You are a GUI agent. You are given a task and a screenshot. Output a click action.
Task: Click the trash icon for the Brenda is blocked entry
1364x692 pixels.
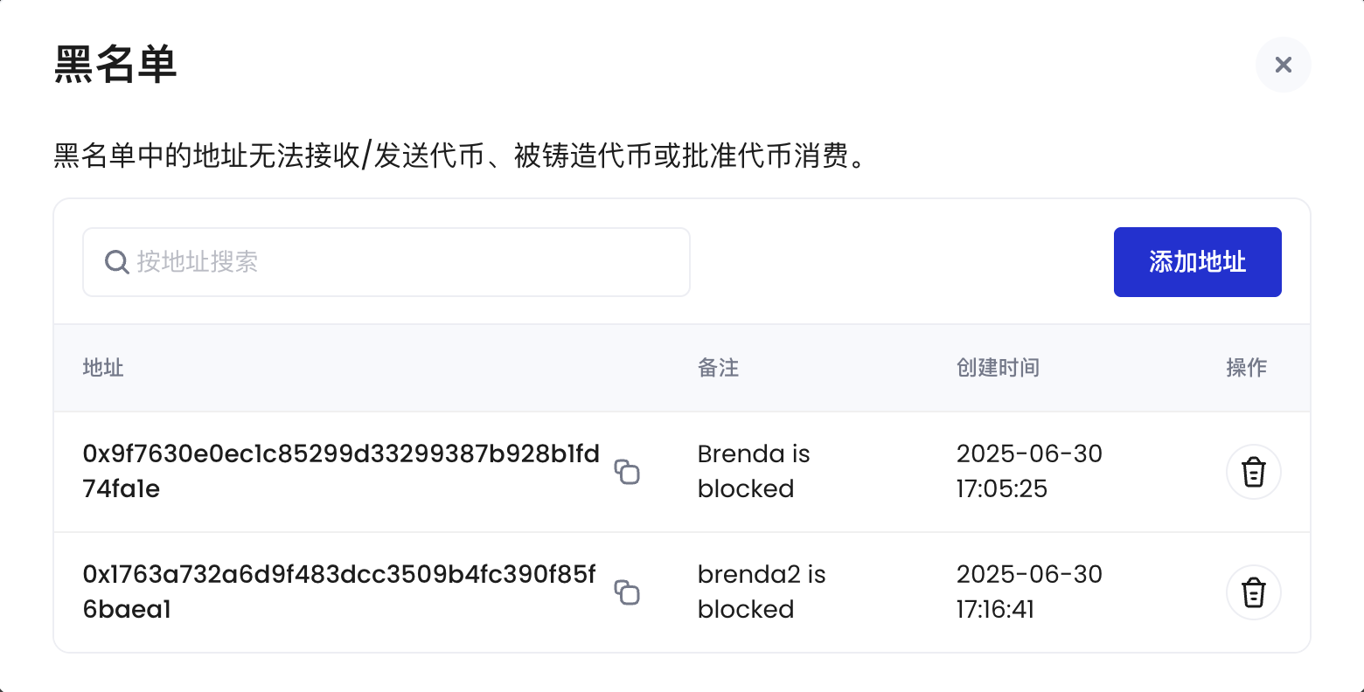(1253, 472)
